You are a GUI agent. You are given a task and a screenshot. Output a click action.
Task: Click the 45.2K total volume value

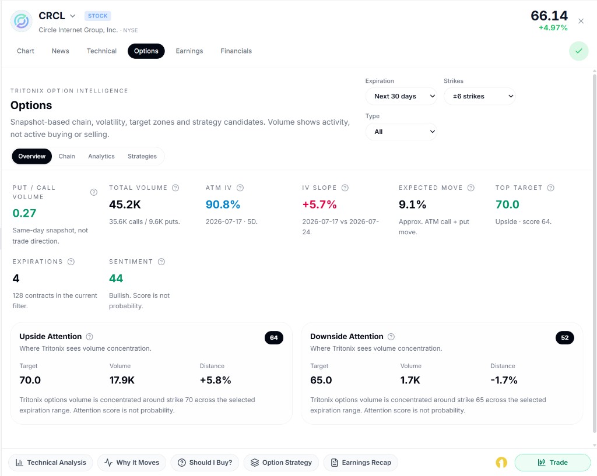tap(125, 204)
